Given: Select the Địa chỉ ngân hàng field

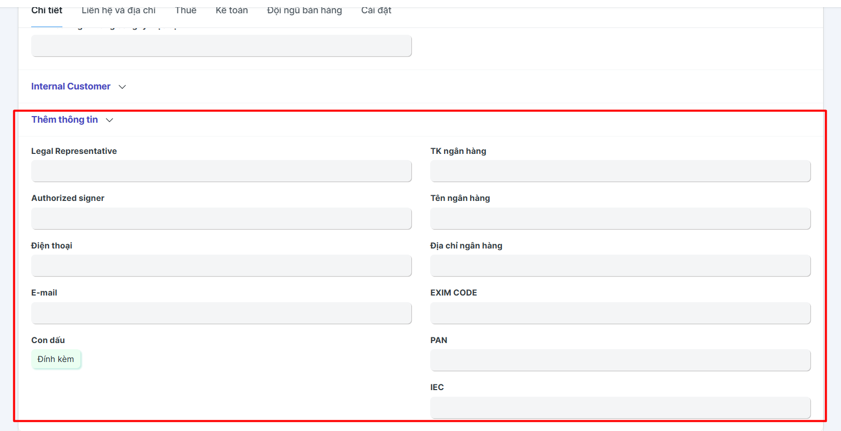Looking at the screenshot, I should 620,266.
